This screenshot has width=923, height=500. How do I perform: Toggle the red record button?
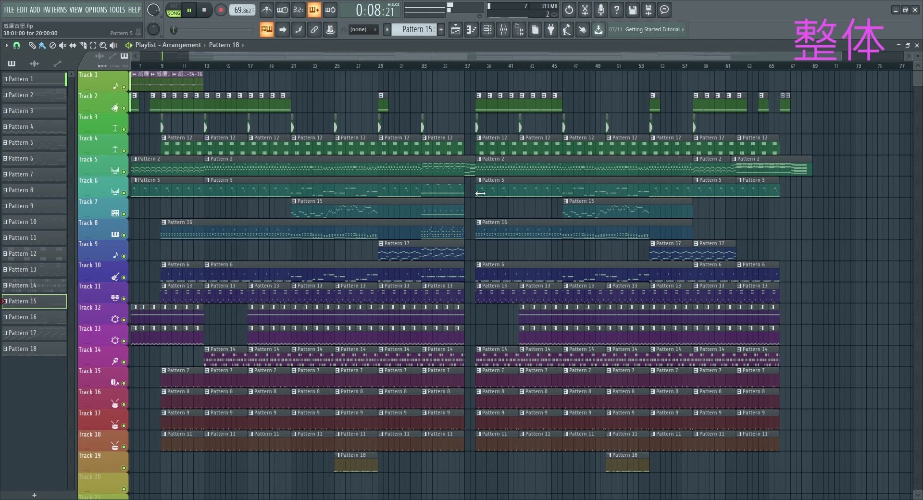[x=221, y=10]
